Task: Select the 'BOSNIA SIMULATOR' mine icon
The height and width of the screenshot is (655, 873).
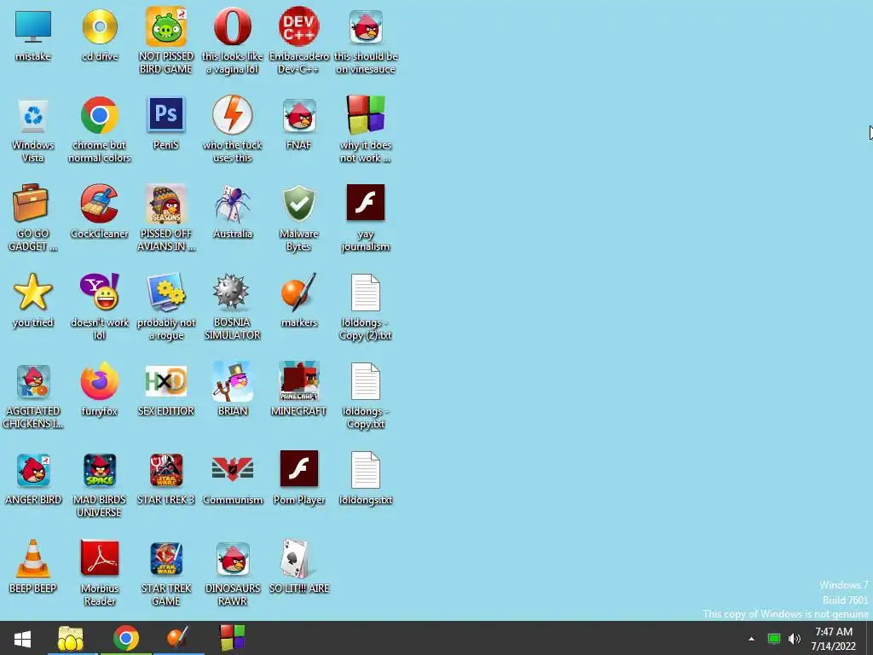Action: (x=232, y=292)
